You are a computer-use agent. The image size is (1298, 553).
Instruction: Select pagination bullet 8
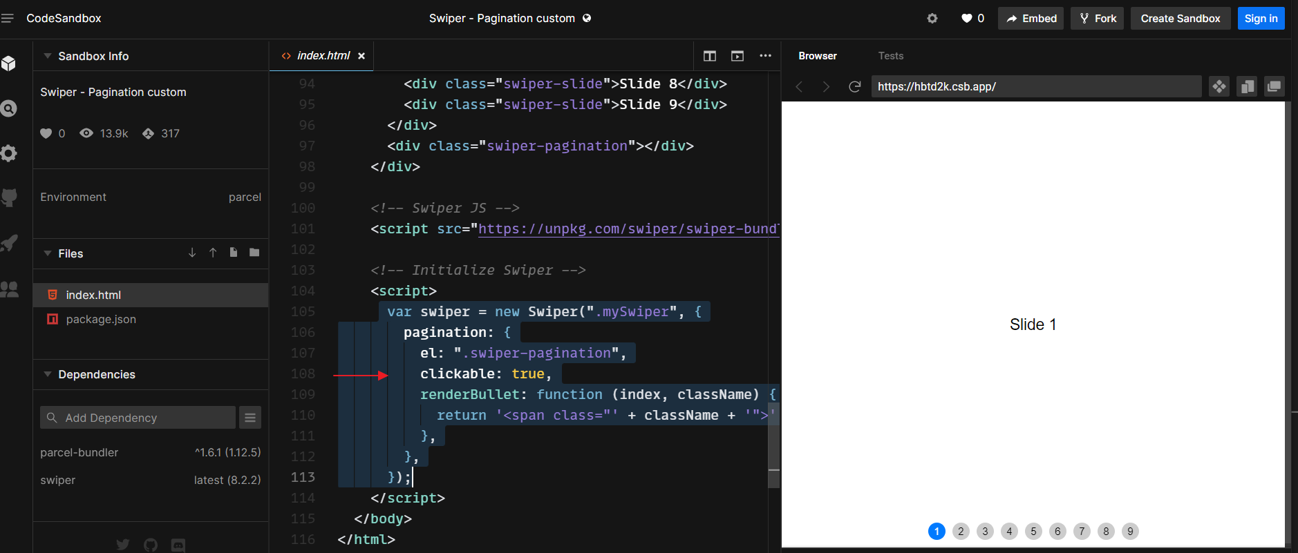1106,531
